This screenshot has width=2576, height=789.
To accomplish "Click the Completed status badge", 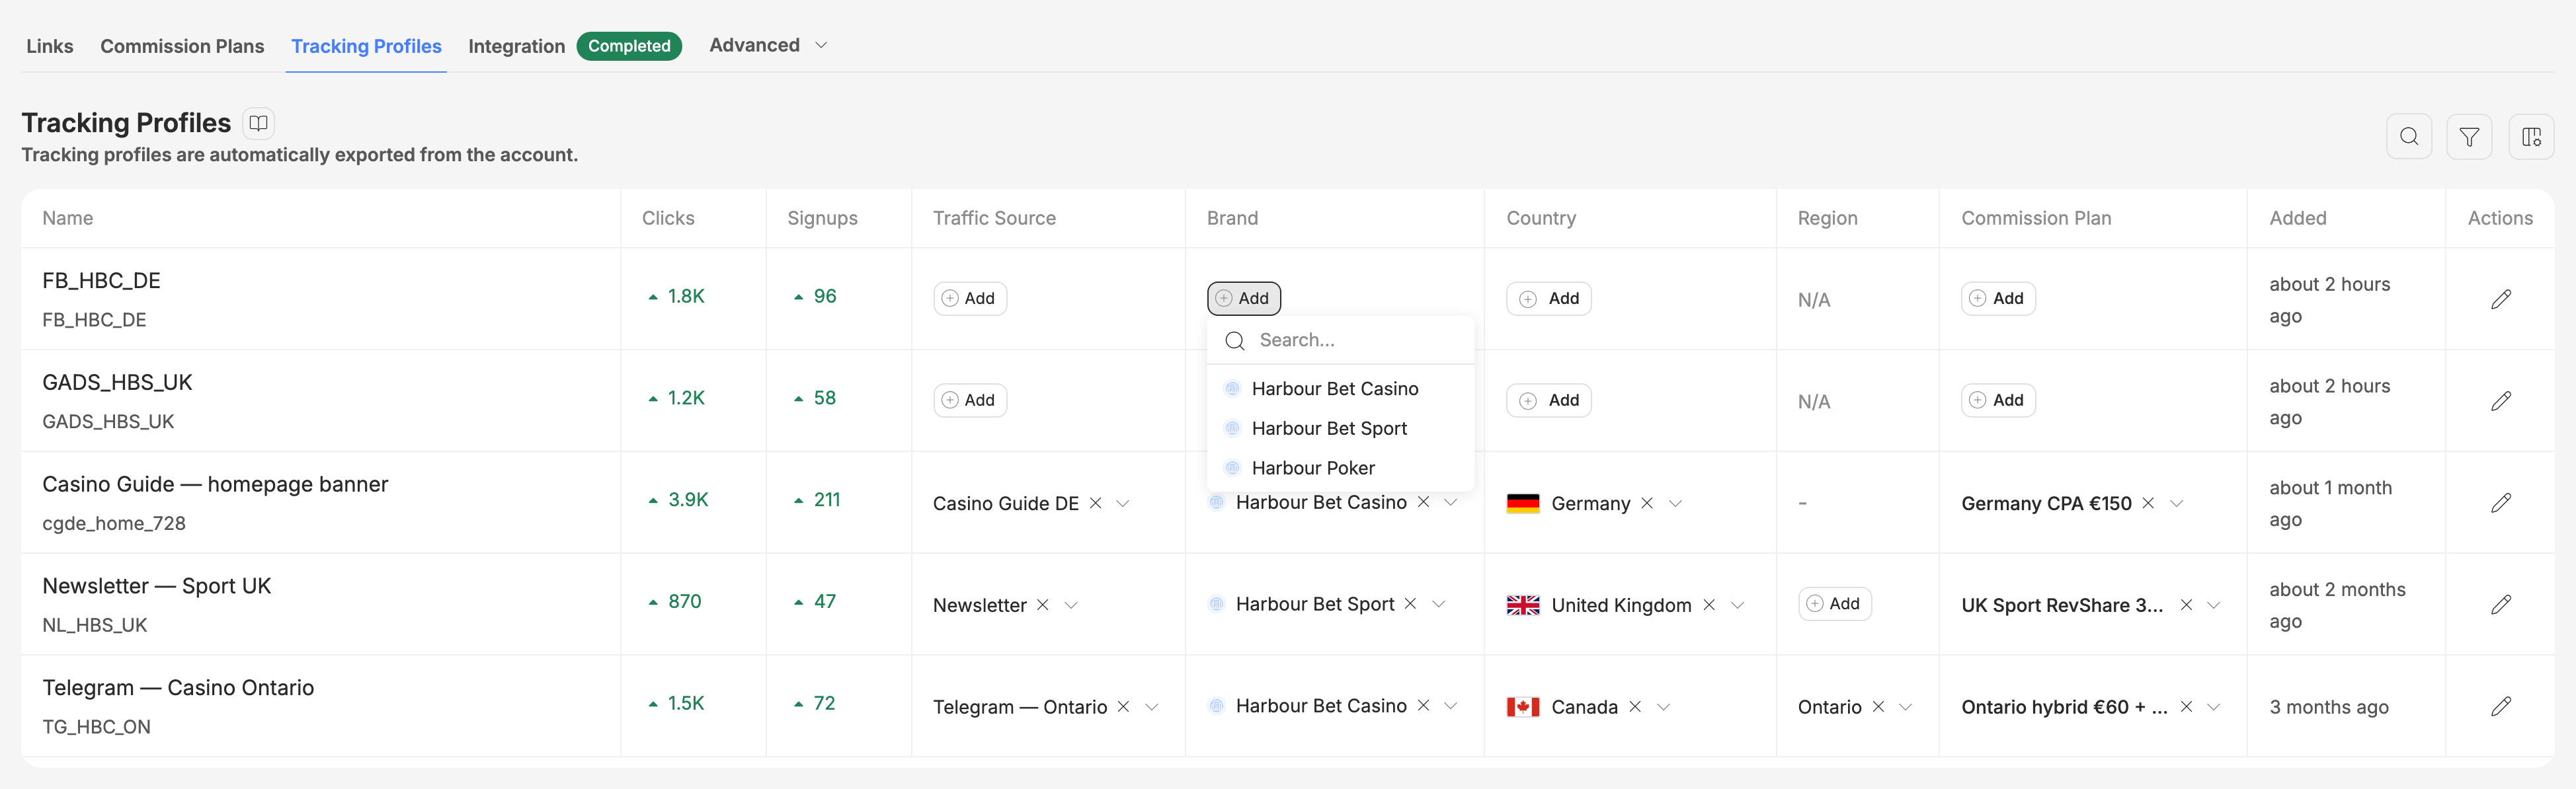I will [x=629, y=46].
